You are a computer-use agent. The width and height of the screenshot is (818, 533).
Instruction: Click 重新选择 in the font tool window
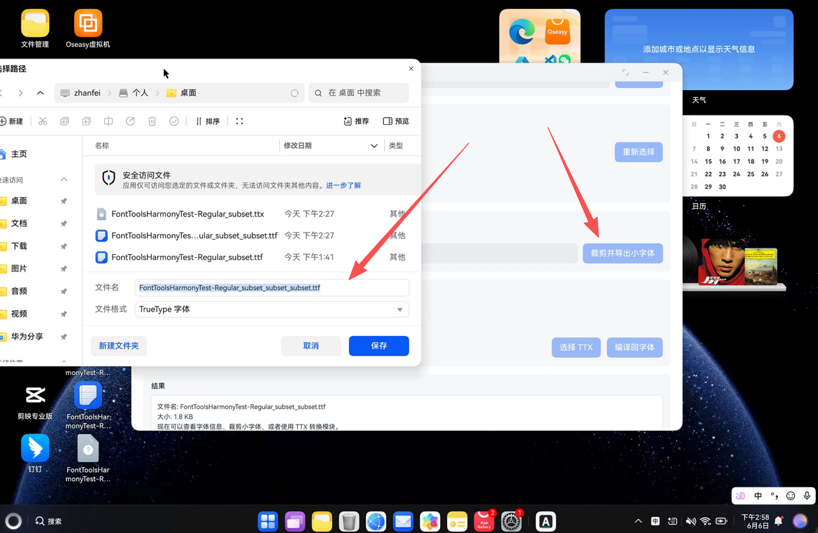tap(639, 152)
